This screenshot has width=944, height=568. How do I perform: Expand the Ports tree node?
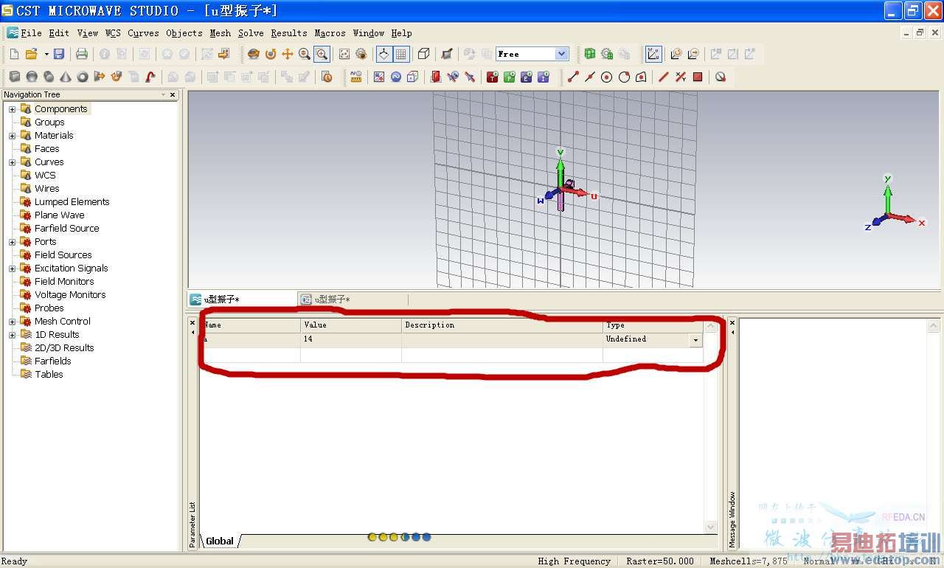pyautogui.click(x=12, y=242)
